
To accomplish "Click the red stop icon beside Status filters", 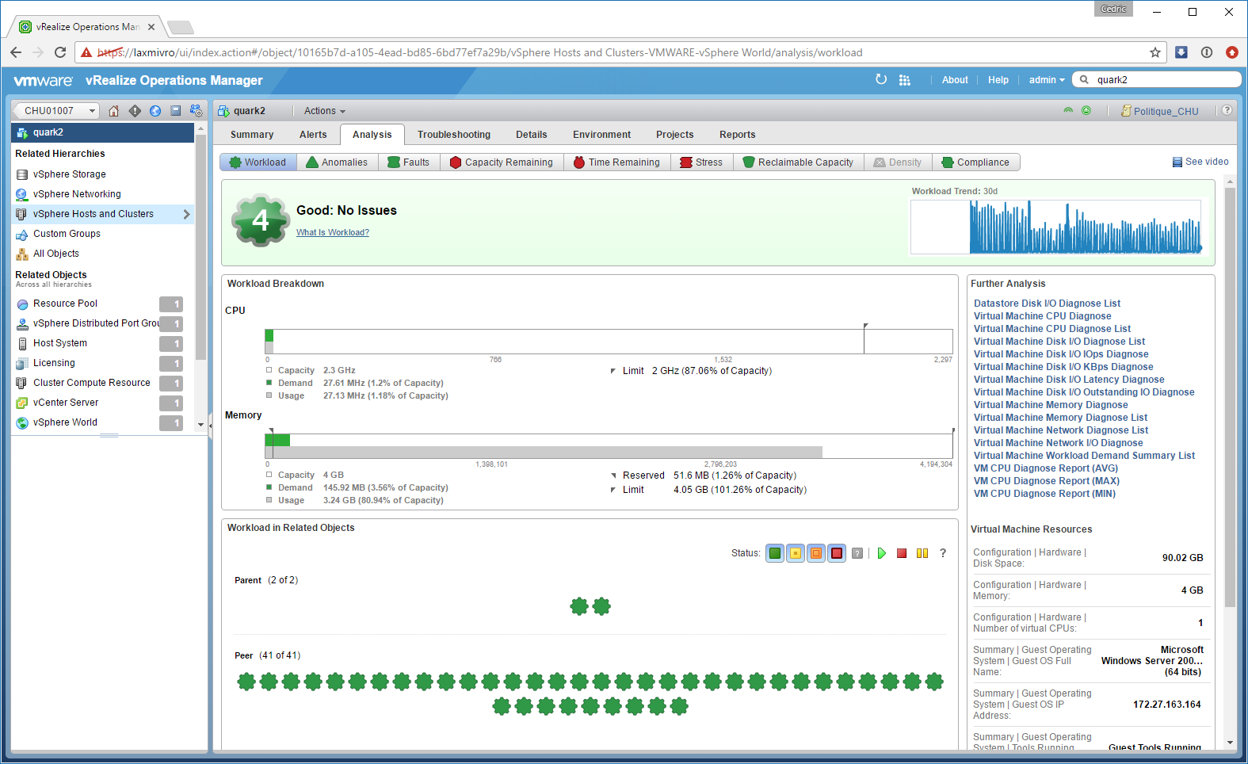I will click(x=902, y=553).
